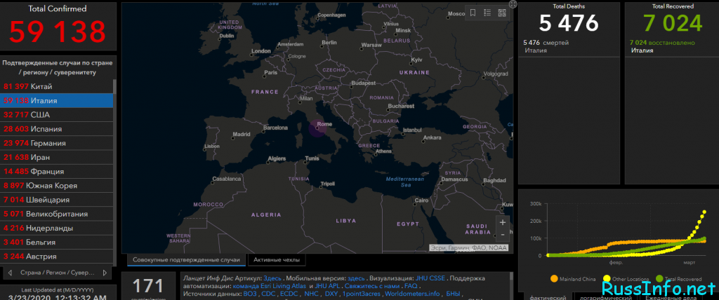The height and width of the screenshot is (300, 719).
Task: Open Lancet article Здесь link
Action: pos(272,278)
